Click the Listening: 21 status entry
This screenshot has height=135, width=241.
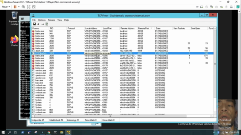tap(73, 120)
